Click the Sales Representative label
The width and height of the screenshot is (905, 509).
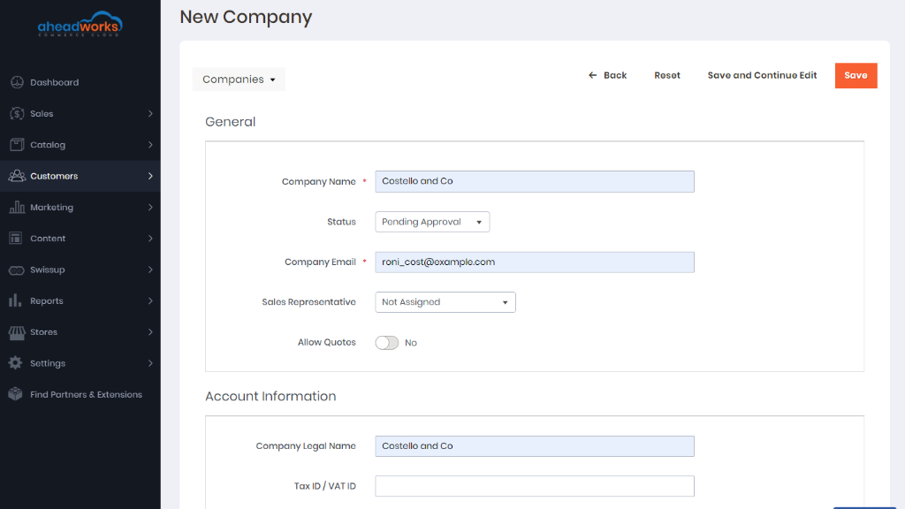pos(308,302)
